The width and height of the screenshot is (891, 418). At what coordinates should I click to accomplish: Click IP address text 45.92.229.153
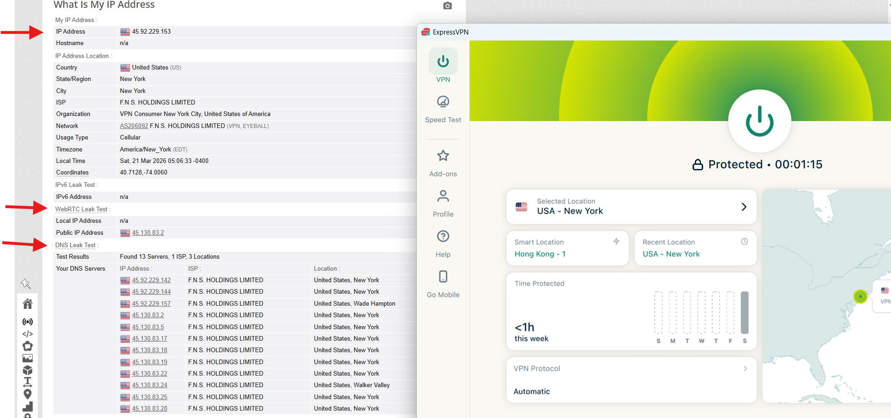(x=151, y=31)
